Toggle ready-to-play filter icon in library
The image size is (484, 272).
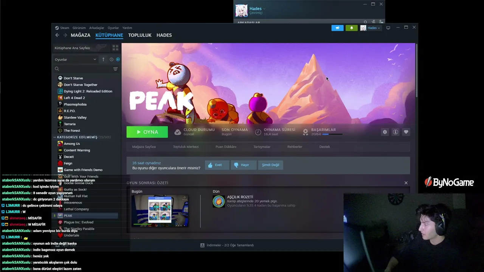tap(118, 59)
